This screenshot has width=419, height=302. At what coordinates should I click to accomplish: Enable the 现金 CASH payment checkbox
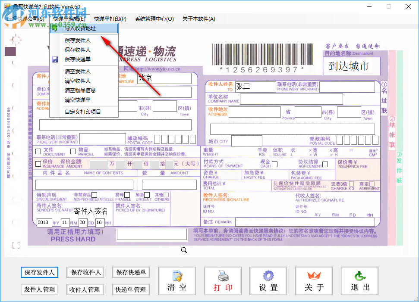click(275, 164)
